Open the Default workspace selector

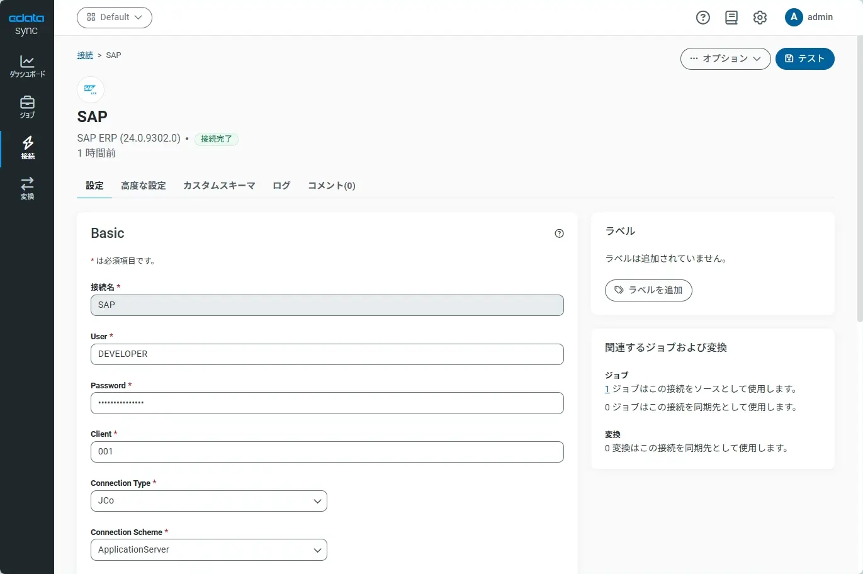point(114,18)
